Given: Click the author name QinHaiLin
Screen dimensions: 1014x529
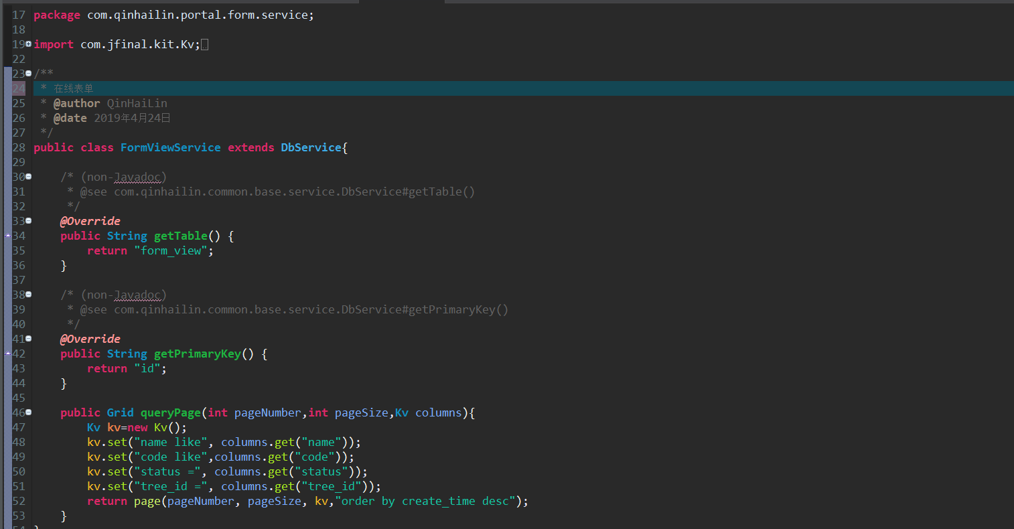Looking at the screenshot, I should 137,103.
